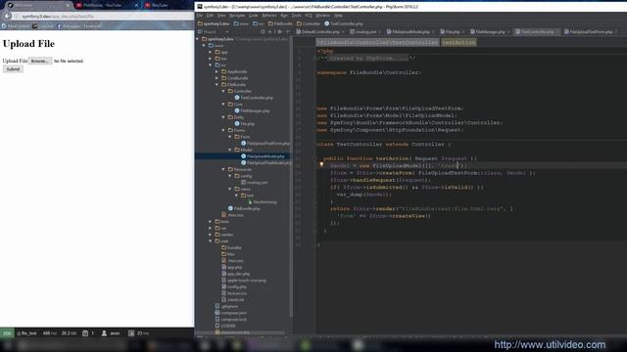The height and width of the screenshot is (352, 627).
Task: Select FileUploadModel.php in project tree
Action: pyautogui.click(x=263, y=156)
